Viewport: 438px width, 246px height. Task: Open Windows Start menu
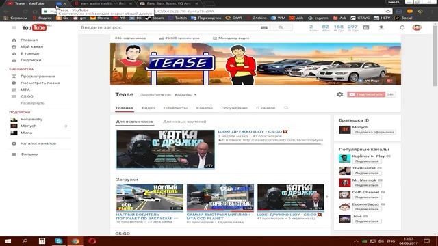(8, 241)
